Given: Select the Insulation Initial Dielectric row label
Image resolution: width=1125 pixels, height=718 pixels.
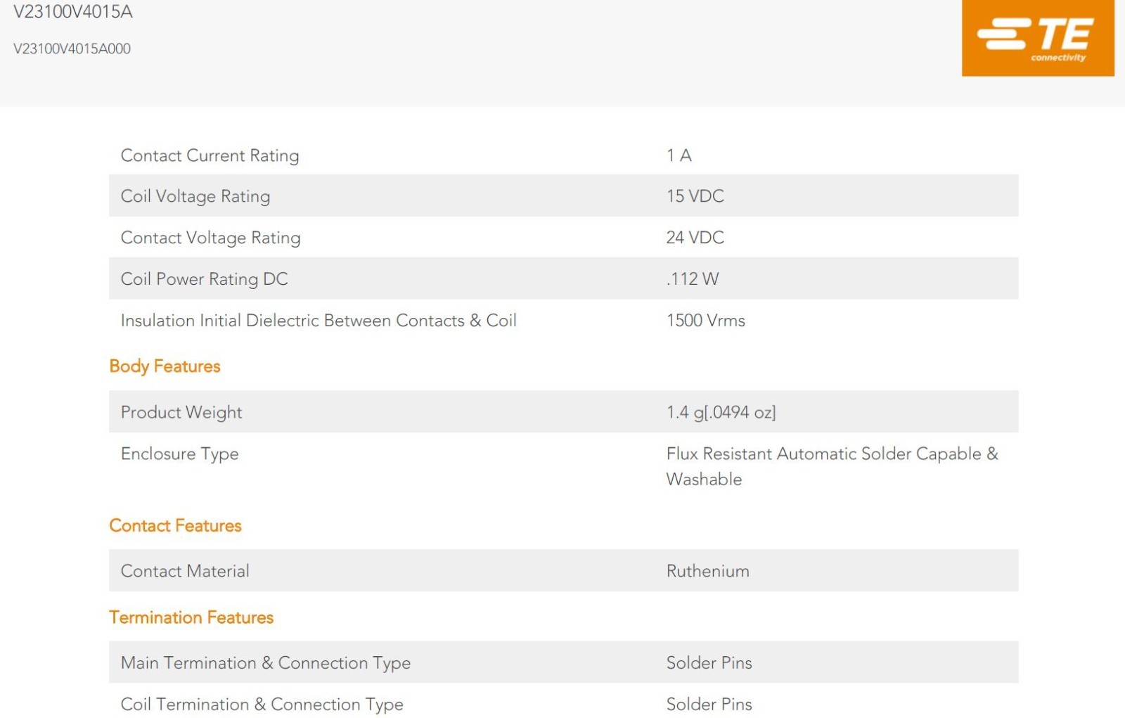Looking at the screenshot, I should [319, 320].
